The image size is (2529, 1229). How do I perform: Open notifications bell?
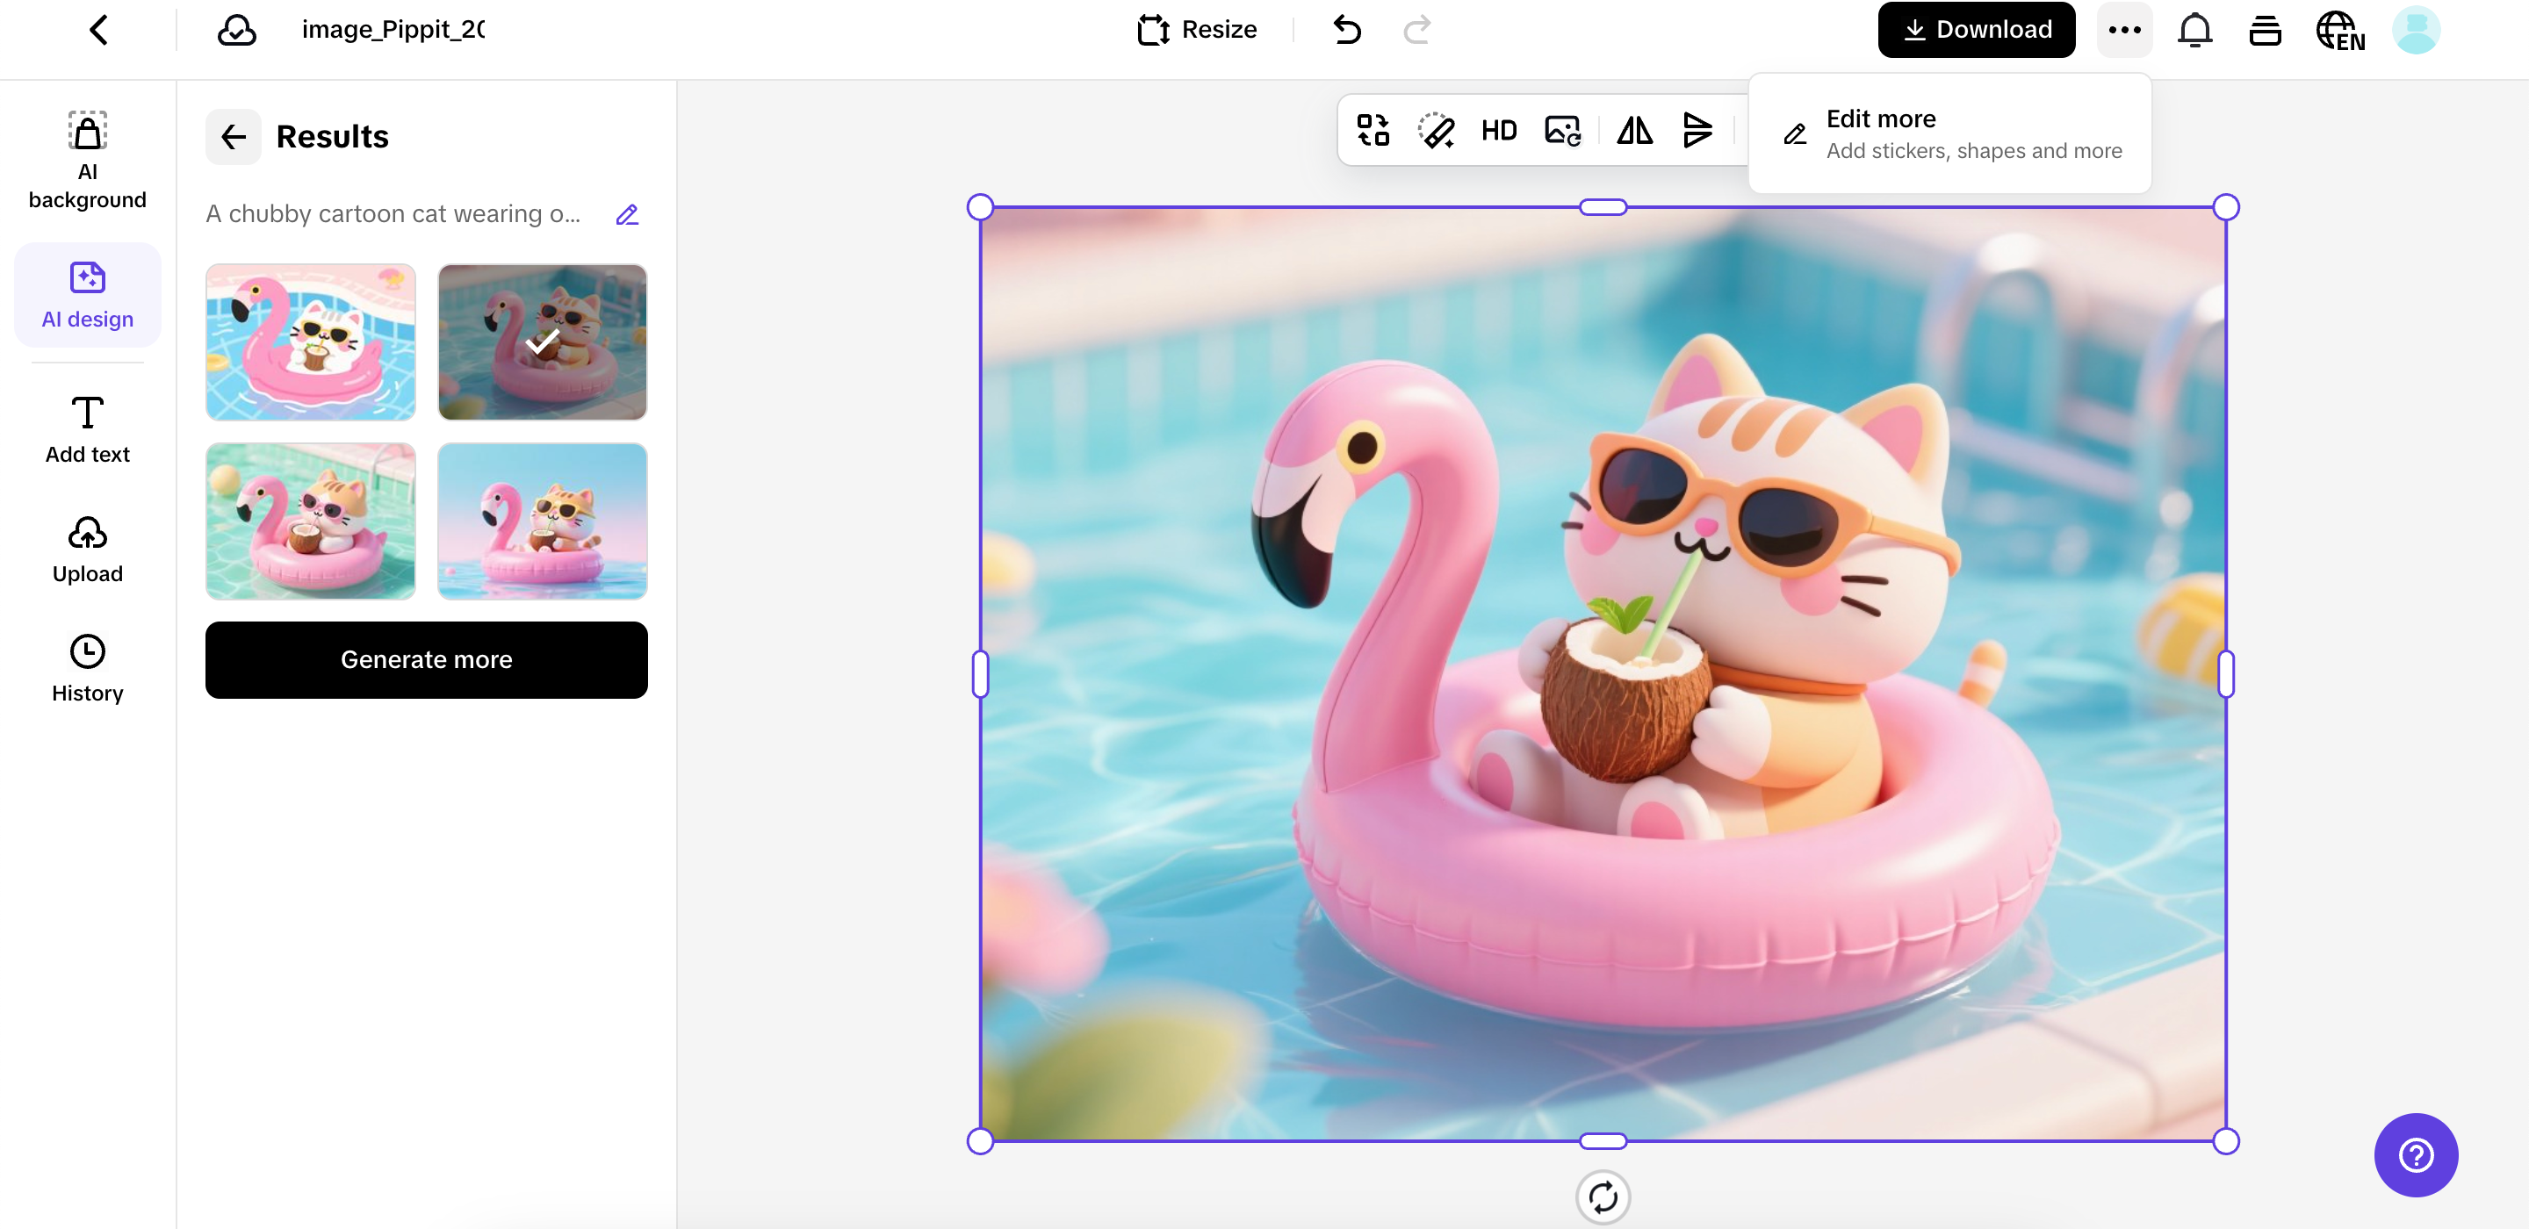coord(2194,30)
